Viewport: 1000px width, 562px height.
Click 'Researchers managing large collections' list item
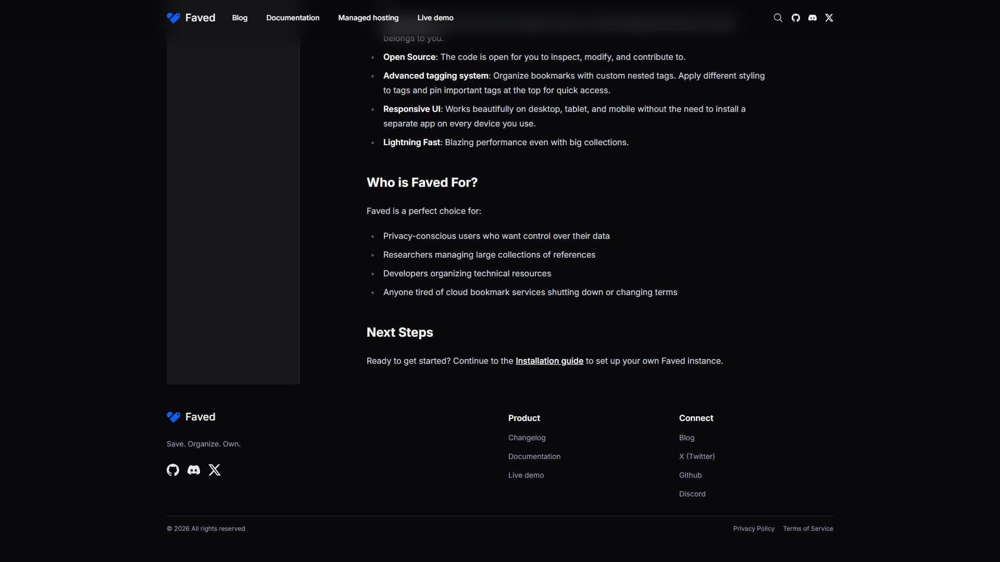tap(489, 254)
